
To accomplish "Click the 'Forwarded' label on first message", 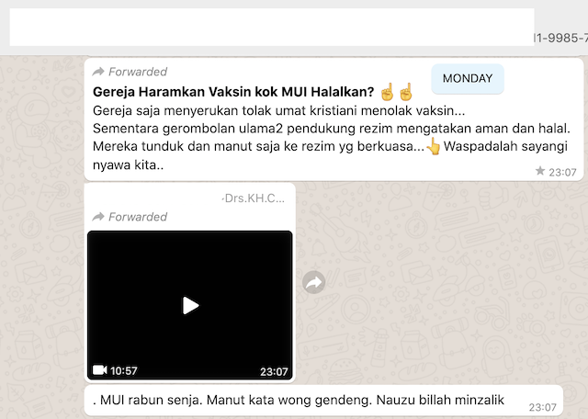I will [x=138, y=72].
